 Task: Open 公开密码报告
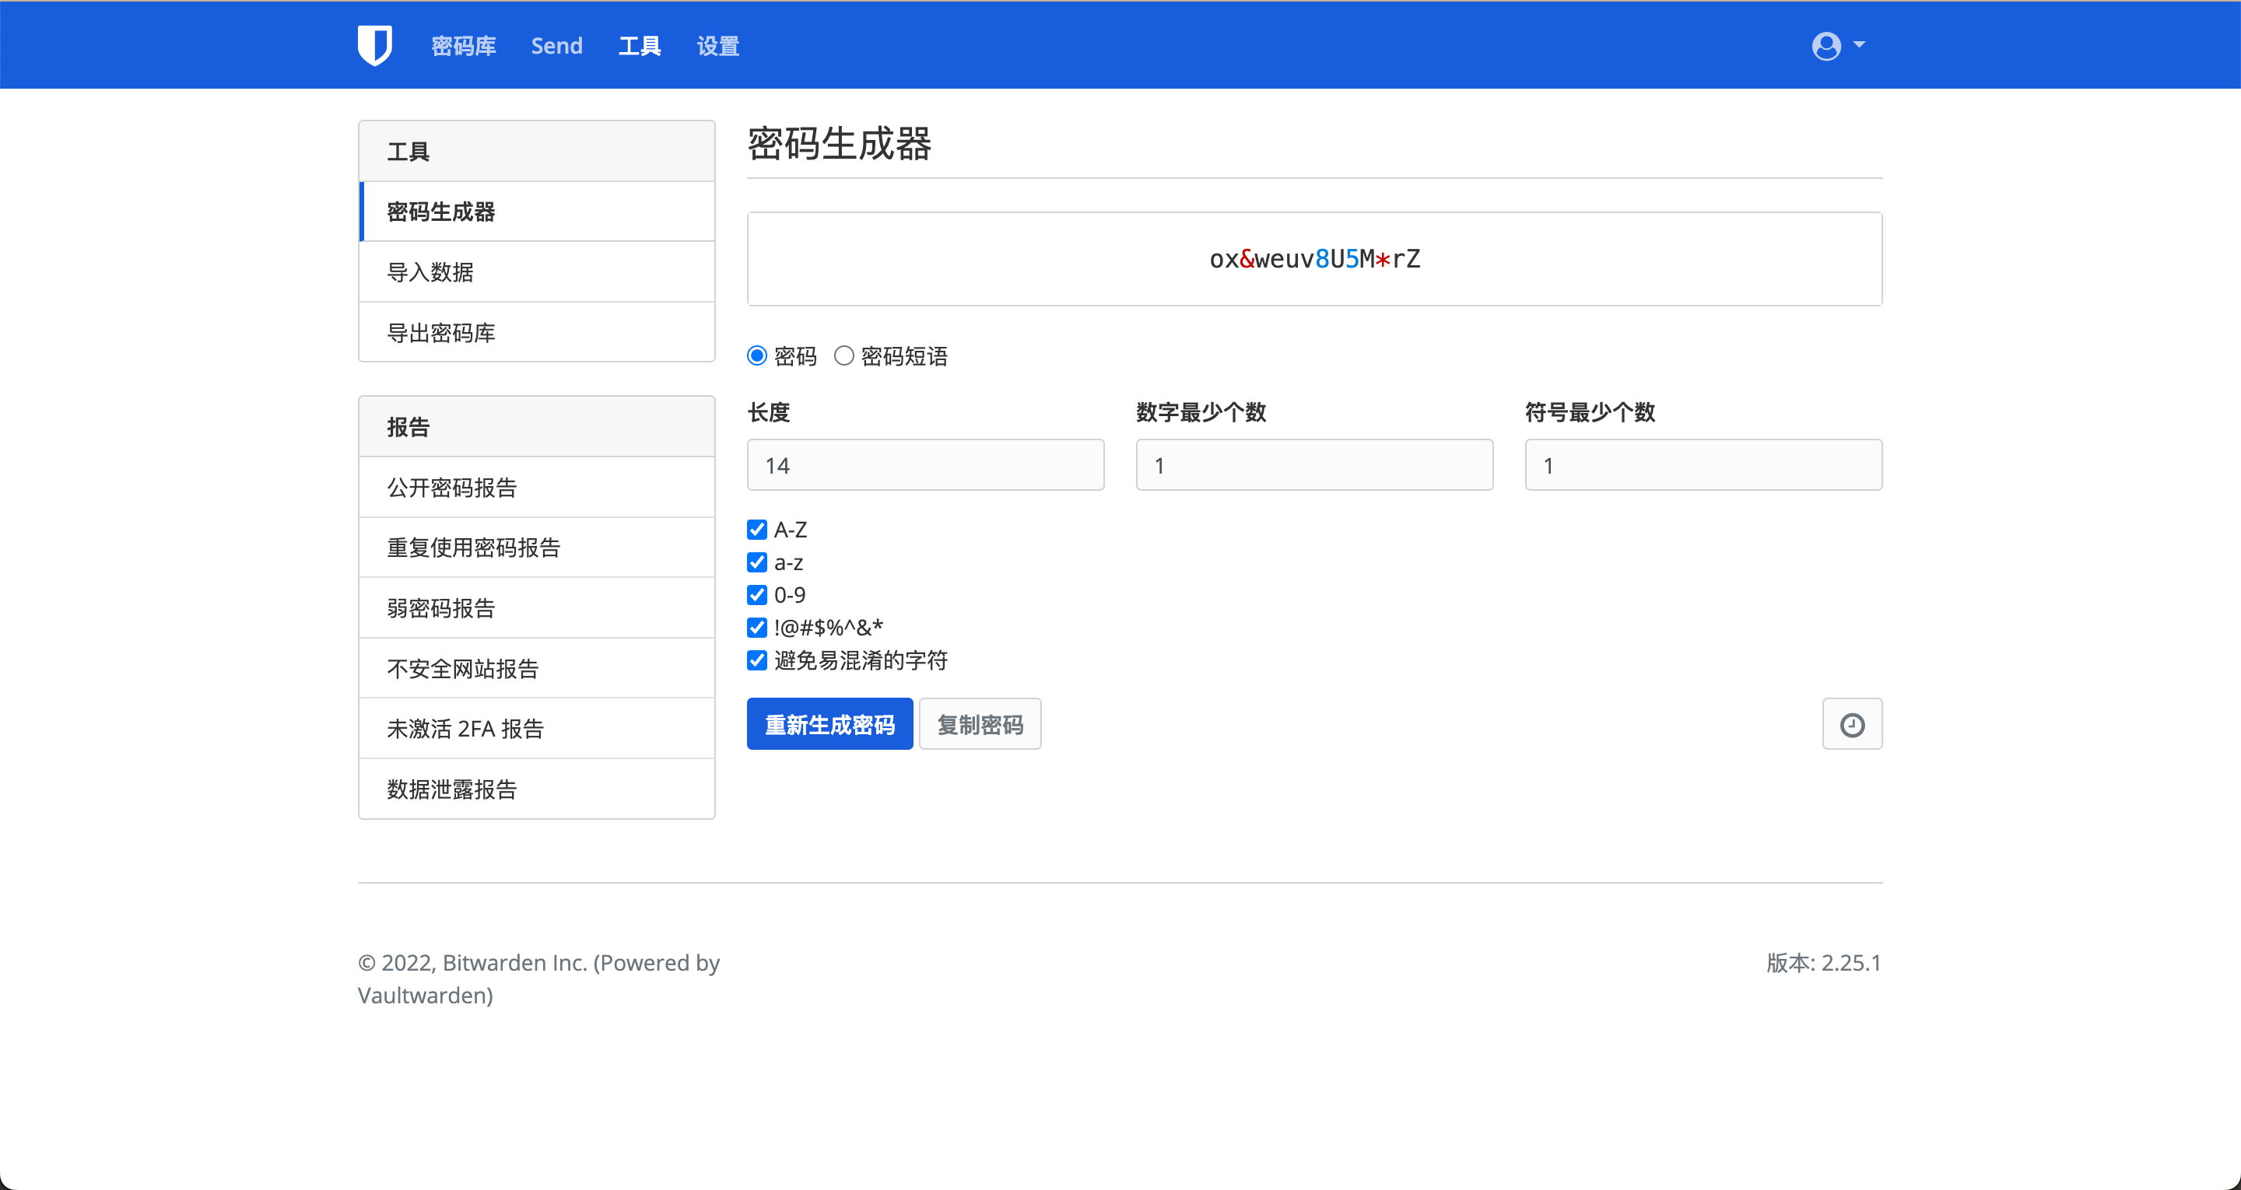point(537,487)
